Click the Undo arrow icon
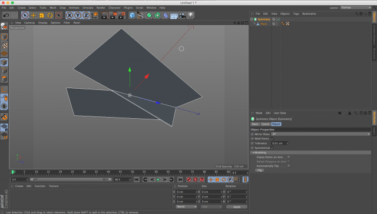377x214 pixels. (x=6, y=15)
